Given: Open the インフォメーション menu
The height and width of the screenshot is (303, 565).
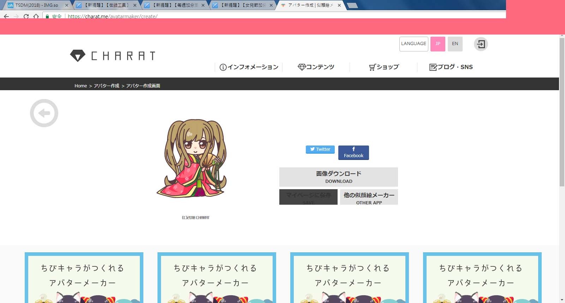Looking at the screenshot, I should pyautogui.click(x=249, y=67).
